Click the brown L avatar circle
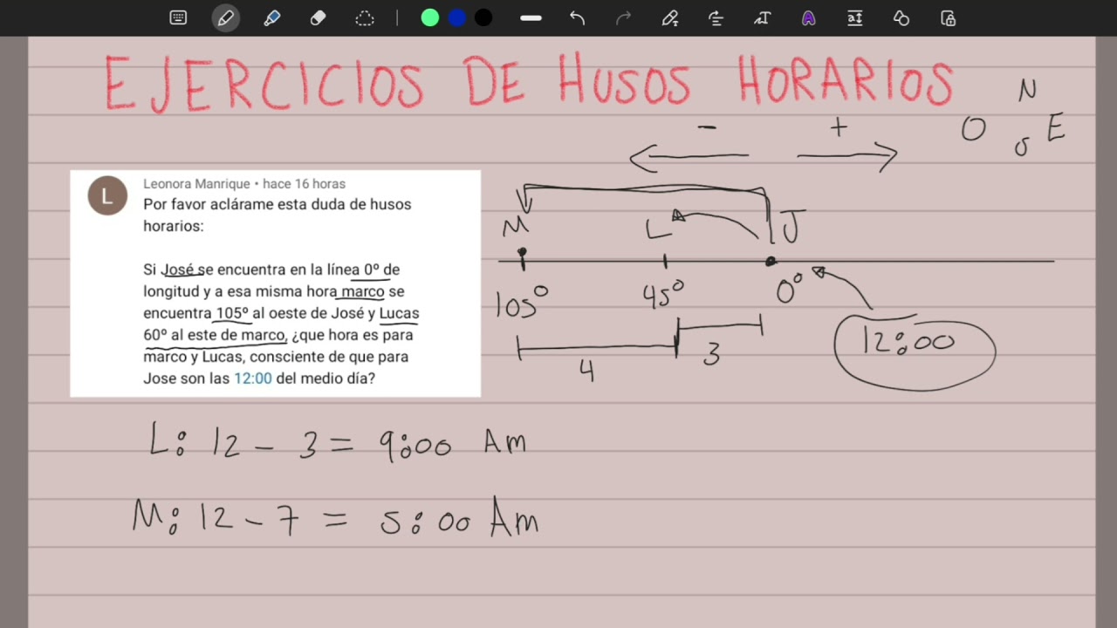Screen dimensions: 1117x628 tap(107, 195)
